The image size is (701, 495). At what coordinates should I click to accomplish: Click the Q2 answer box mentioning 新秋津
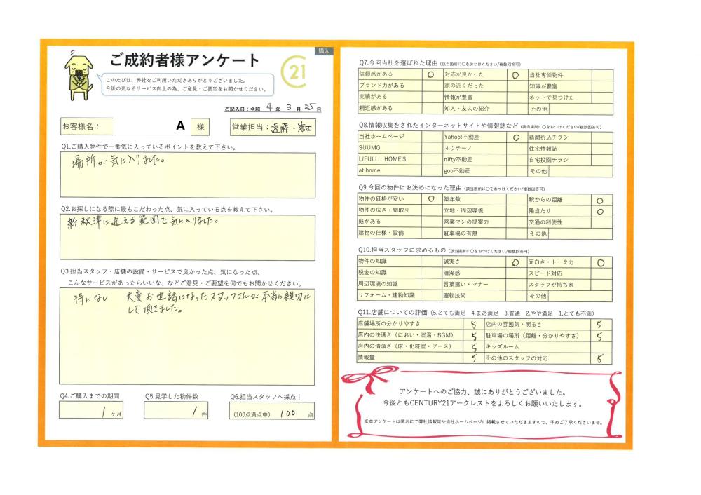click(x=187, y=236)
